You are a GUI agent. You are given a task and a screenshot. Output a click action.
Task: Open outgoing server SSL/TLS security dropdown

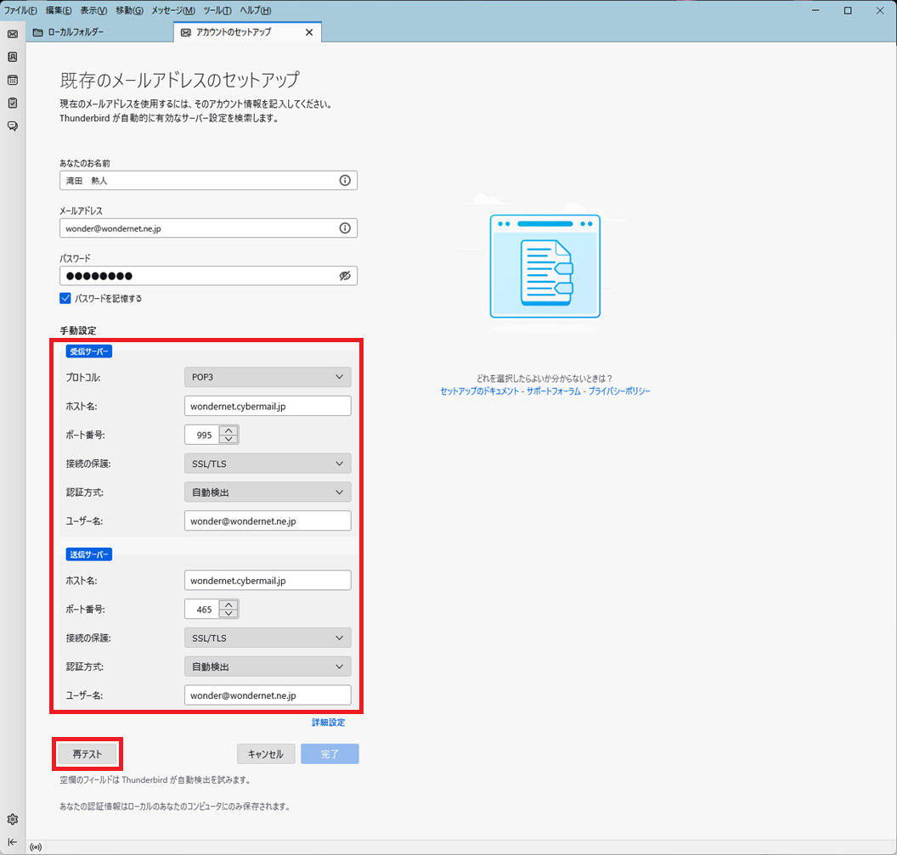[x=268, y=638]
